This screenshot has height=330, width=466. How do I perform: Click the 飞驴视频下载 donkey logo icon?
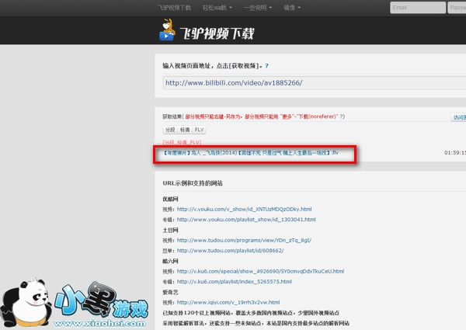pyautogui.click(x=167, y=30)
